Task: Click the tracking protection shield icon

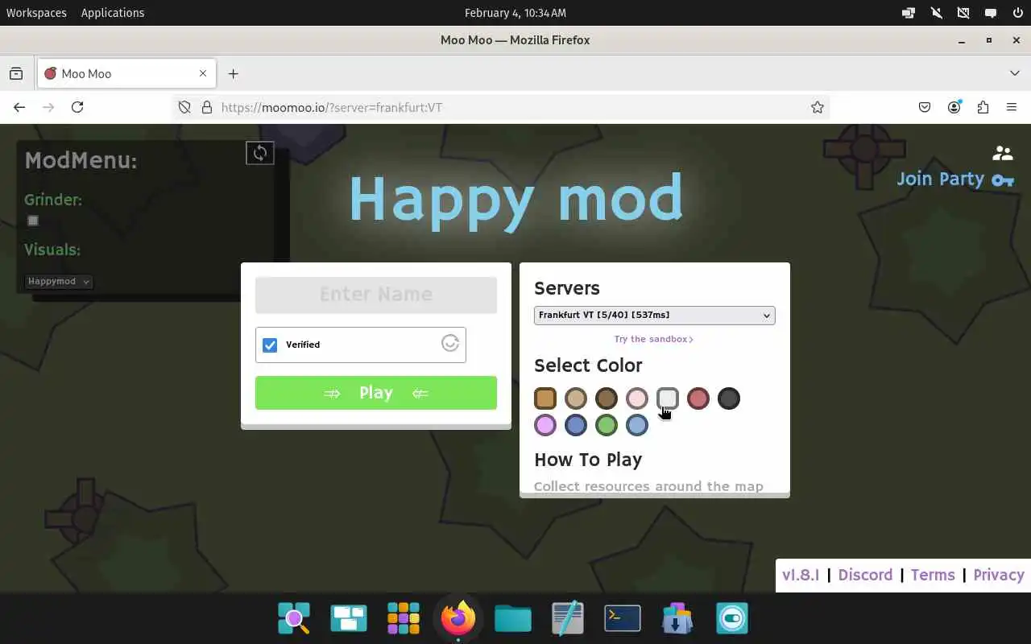Action: [184, 107]
